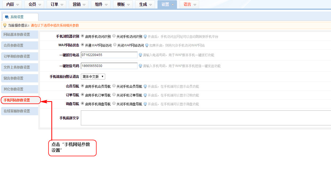This screenshot has height=191, width=331.
Task: Click the hint icon in the WAP网站状态 row
Action: click(147, 45)
